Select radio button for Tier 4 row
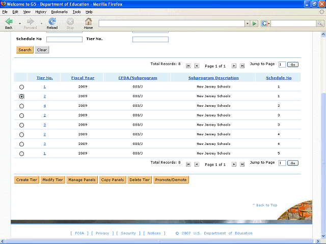The image size is (326, 244). 21,106
